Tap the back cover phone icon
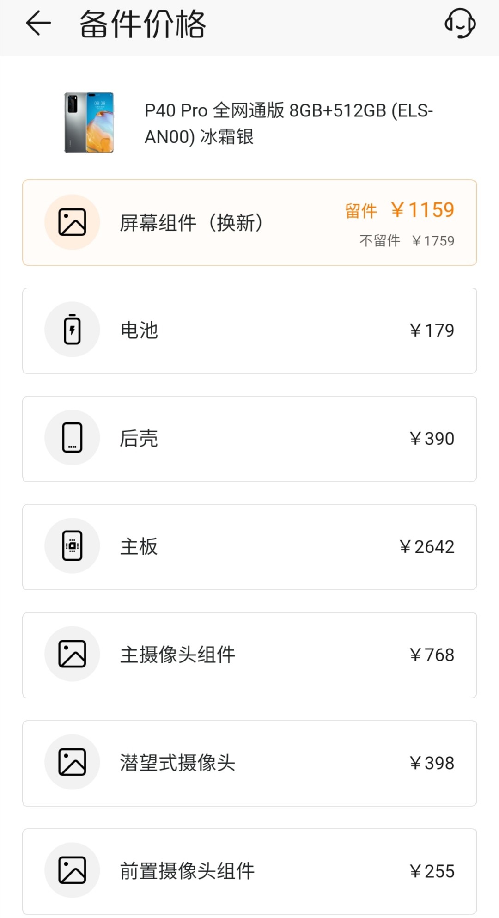499x918 pixels. [x=72, y=438]
